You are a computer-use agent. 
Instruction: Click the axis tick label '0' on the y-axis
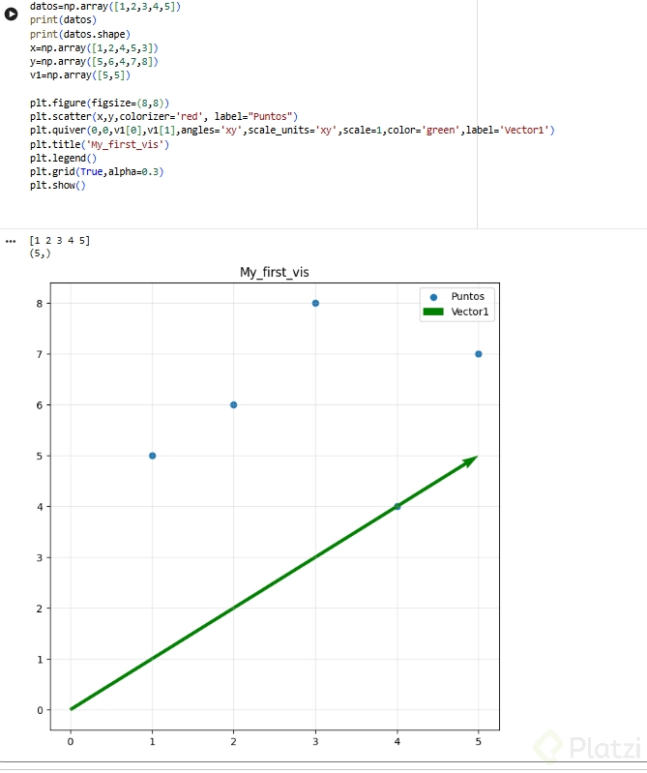[40, 710]
